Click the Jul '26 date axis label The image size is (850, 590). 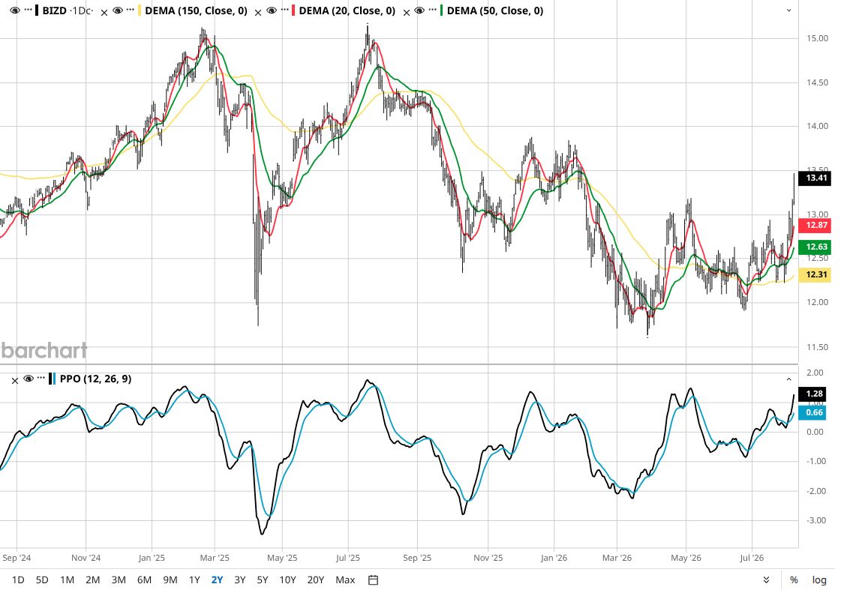coord(752,558)
